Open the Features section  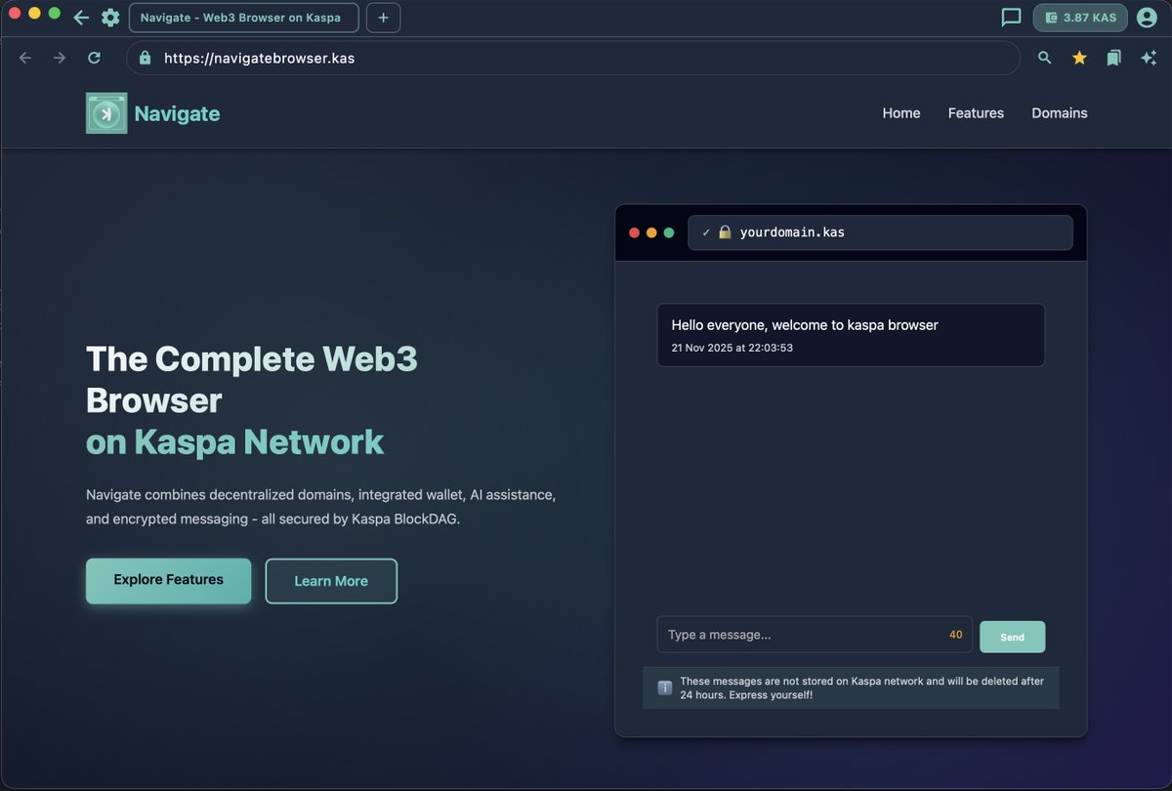(x=976, y=113)
